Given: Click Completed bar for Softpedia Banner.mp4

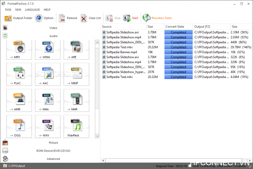Looking at the screenshot, I should click(178, 52).
